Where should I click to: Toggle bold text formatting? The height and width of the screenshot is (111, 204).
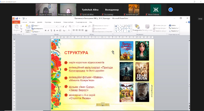(x=45, y=31)
